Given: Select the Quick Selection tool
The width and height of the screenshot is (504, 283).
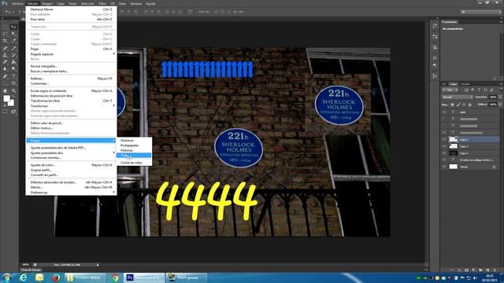Looking at the screenshot, I should [13, 34].
